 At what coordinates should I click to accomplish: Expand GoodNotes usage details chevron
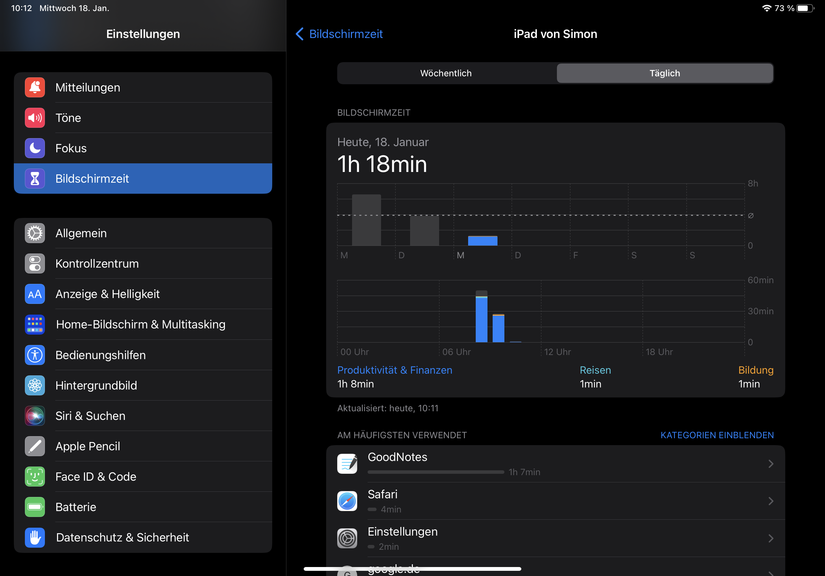770,464
